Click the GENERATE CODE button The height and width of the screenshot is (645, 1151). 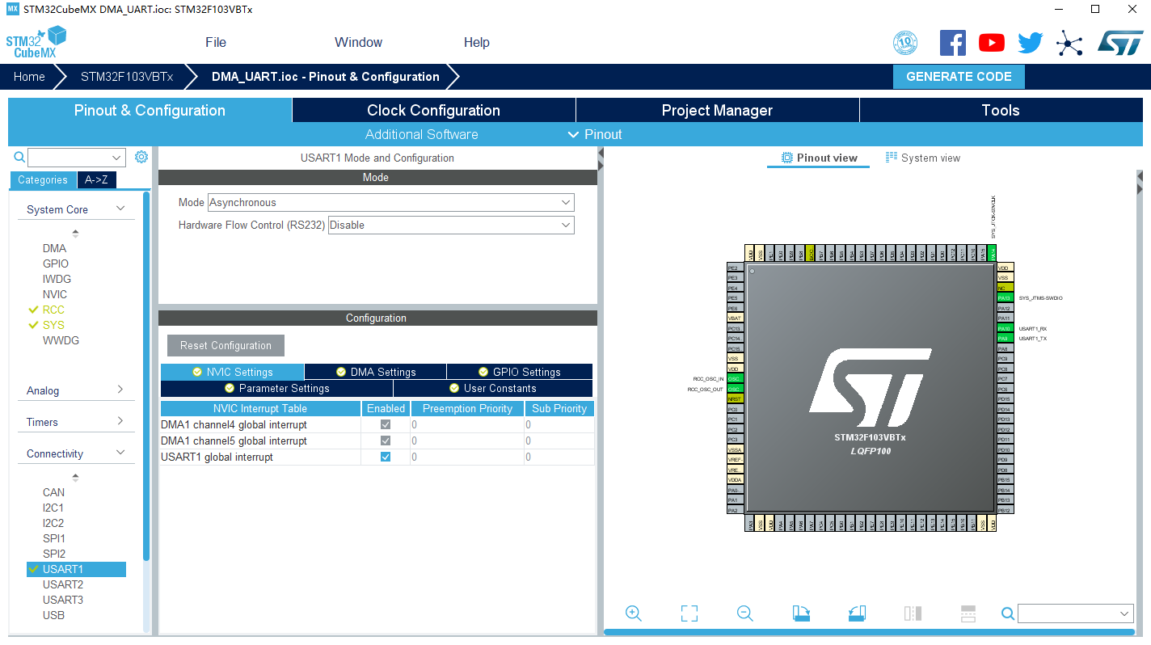click(x=959, y=76)
